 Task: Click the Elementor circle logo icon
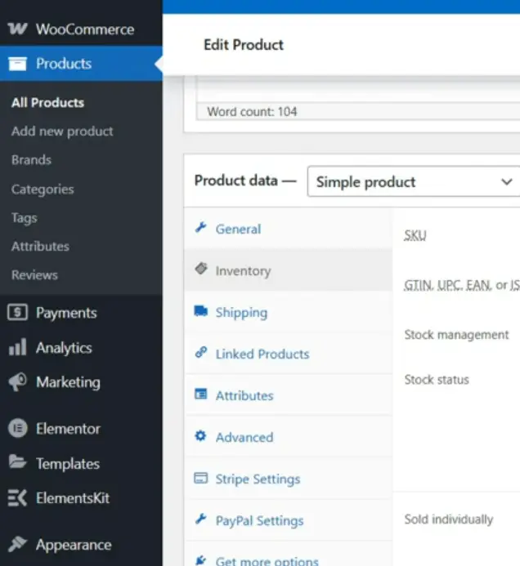tap(17, 428)
